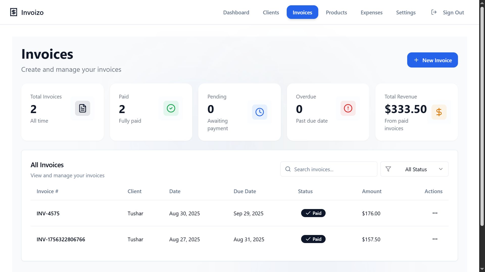Open actions menu for INV-4575
485x272 pixels.
coord(435,213)
